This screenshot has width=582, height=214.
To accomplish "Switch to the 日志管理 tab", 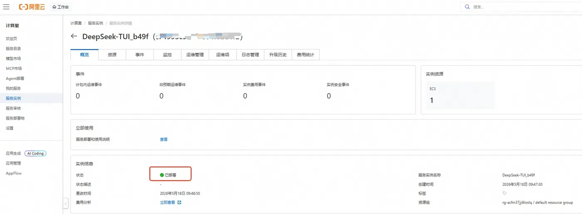I will [250, 54].
